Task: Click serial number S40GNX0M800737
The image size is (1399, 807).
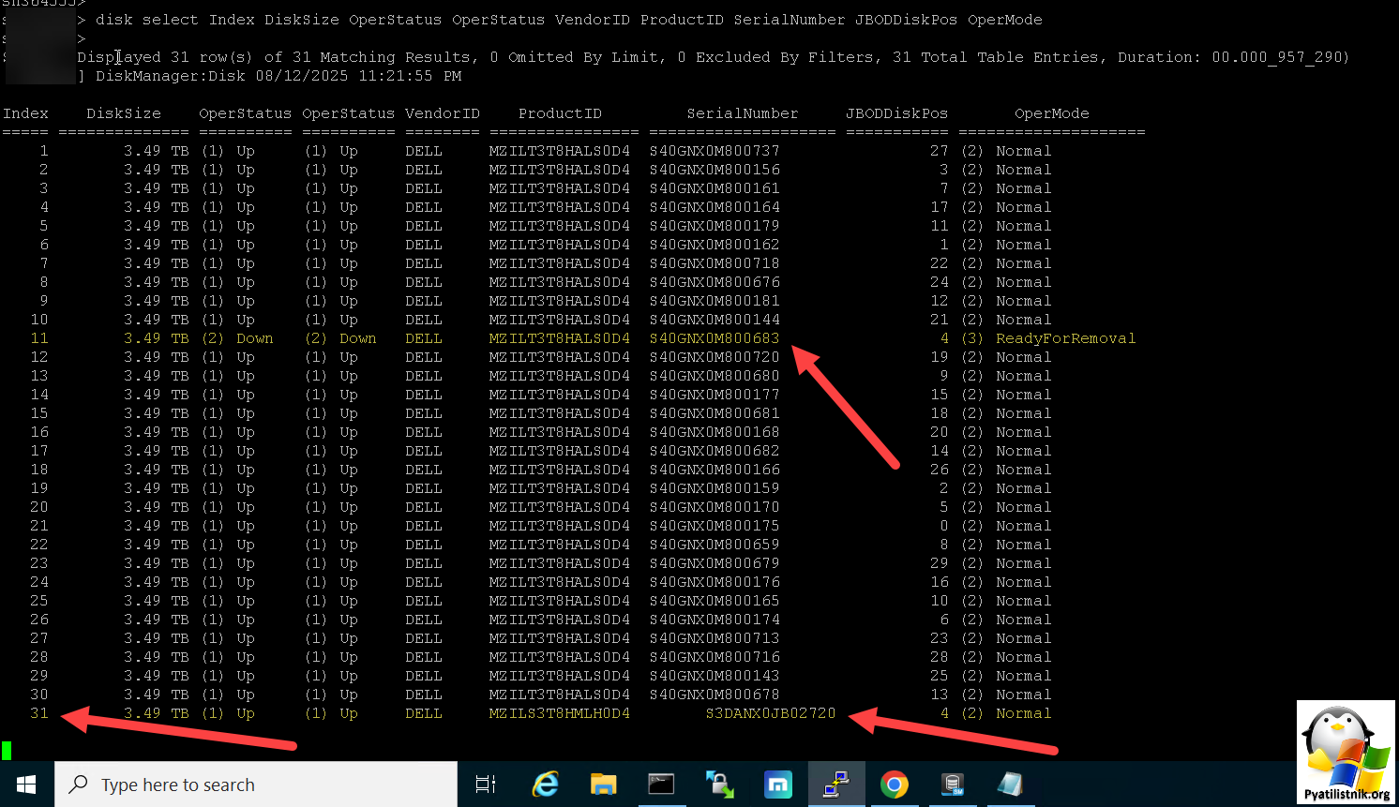Action: coord(715,151)
